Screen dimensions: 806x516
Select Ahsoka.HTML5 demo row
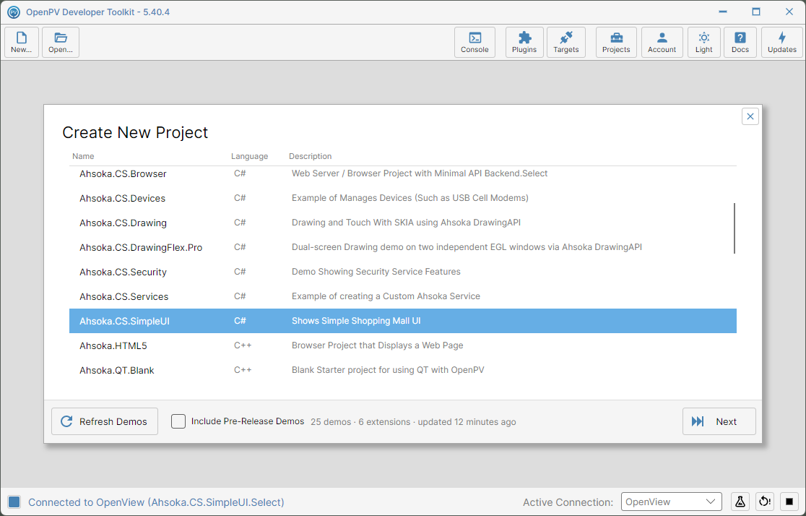[402, 345]
